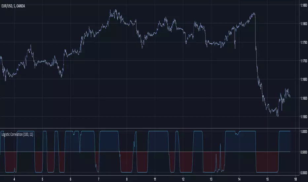The image size is (308, 182).
Task: Select the 1.1650 price axis label
Action: pos(304,79)
